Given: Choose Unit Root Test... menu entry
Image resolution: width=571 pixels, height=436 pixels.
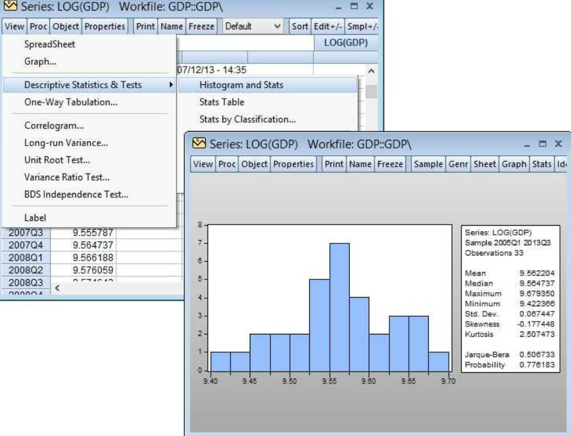Looking at the screenshot, I should pyautogui.click(x=89, y=160).
